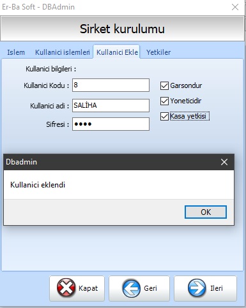Open the Kullanici islemleri tab

click(x=62, y=52)
